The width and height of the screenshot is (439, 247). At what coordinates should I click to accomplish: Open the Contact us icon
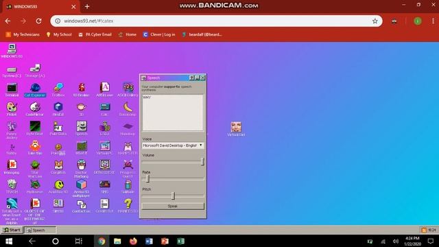82,206
